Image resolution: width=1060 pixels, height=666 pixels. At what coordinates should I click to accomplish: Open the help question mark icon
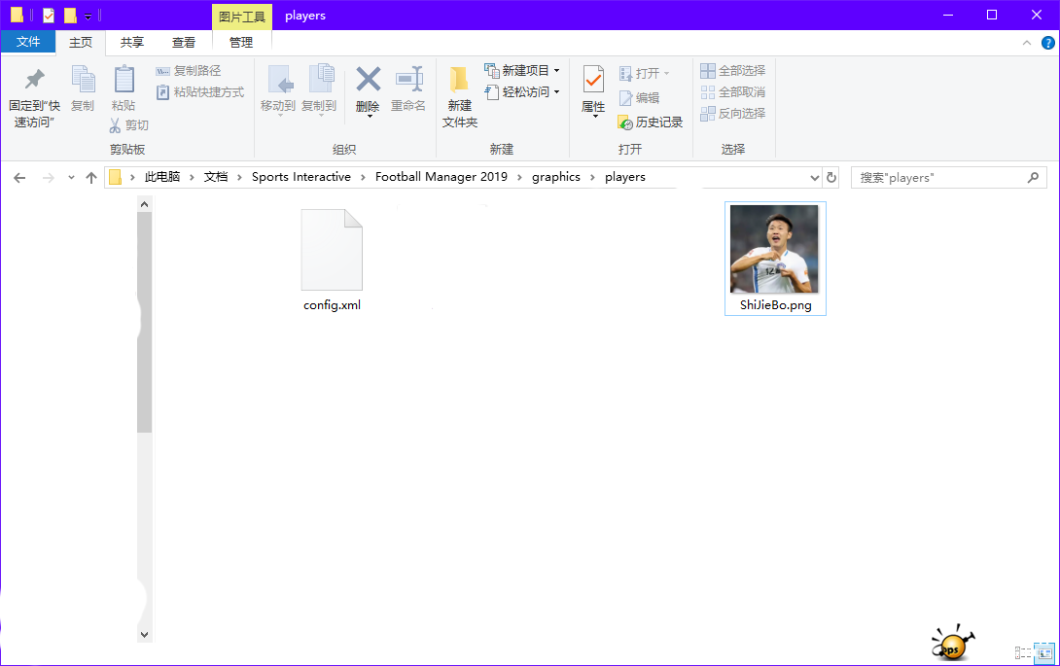[x=1048, y=43]
